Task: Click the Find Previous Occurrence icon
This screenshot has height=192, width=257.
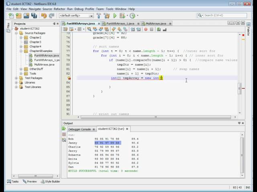Action: tap(95, 29)
